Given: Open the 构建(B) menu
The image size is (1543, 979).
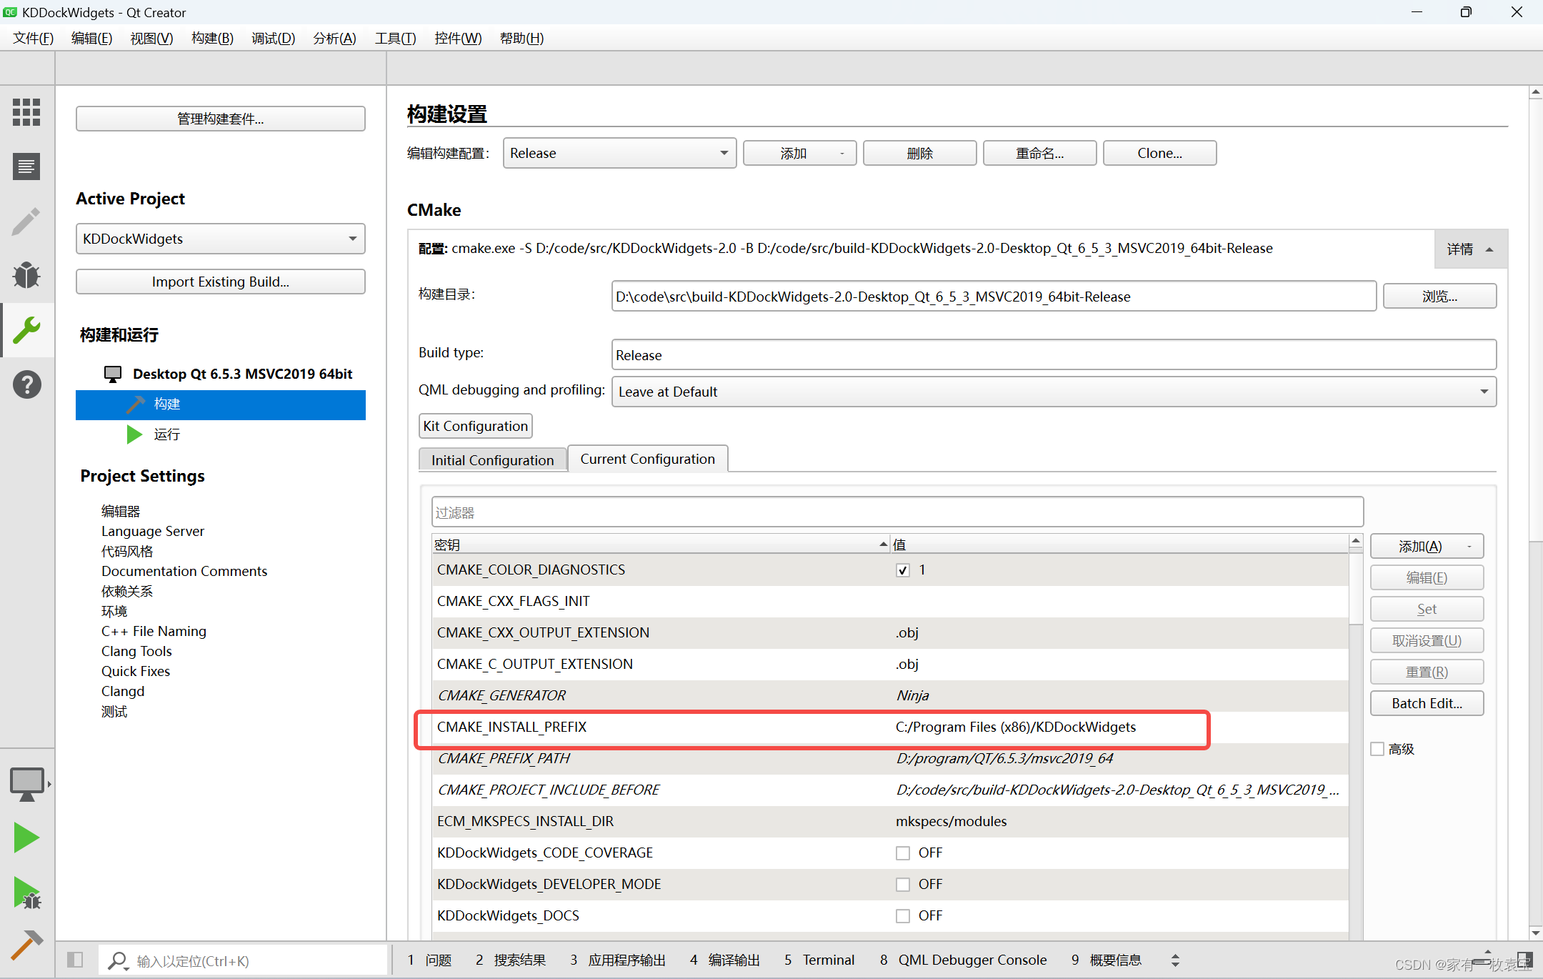Looking at the screenshot, I should pyautogui.click(x=212, y=38).
